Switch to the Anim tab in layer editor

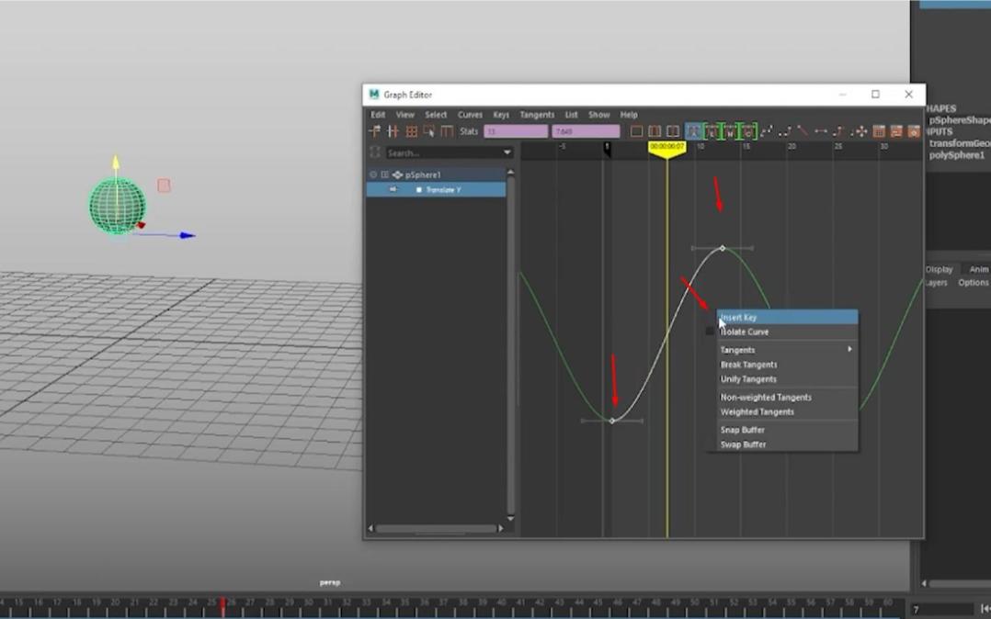[978, 269]
